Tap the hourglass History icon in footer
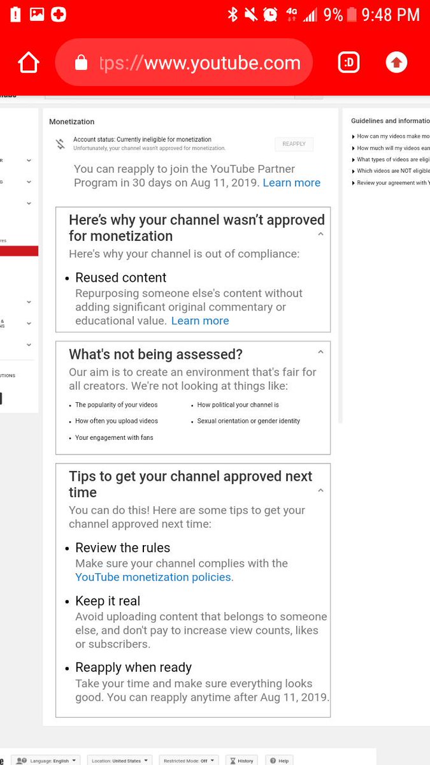Viewport: 430px width, 765px height. (233, 761)
